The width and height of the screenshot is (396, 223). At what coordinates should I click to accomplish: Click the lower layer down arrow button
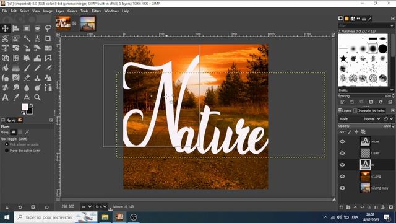[x=362, y=207]
